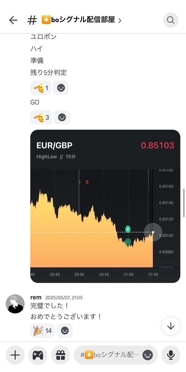Click the chat scrollbar handle

(x=184, y=202)
